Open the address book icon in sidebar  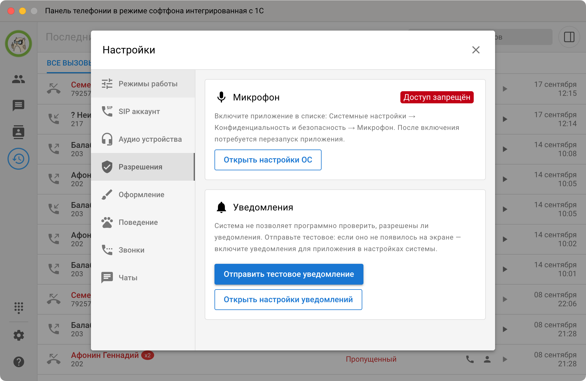(18, 132)
